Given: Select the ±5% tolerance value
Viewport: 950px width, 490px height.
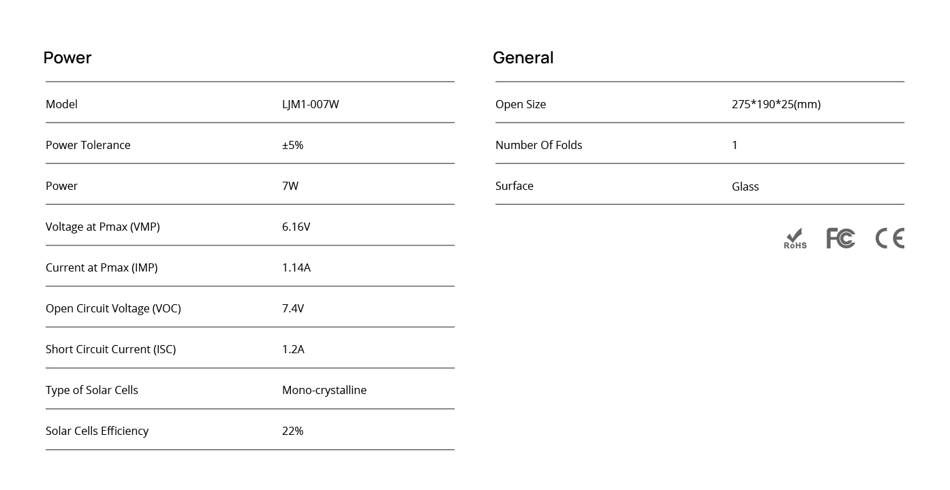Looking at the screenshot, I should [293, 145].
